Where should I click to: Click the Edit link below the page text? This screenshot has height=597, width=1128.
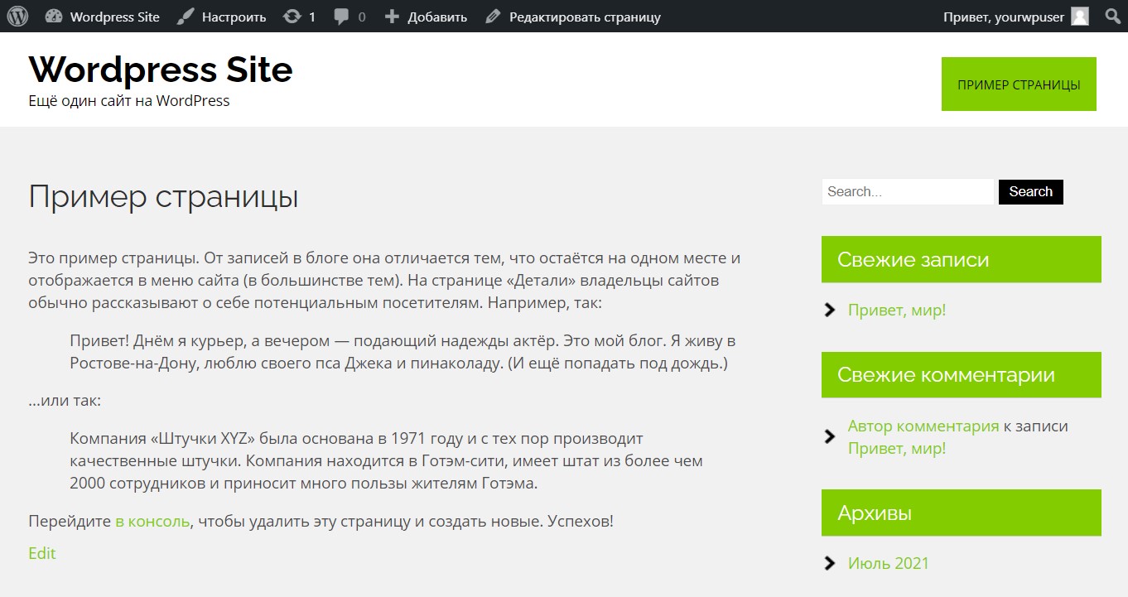pos(41,552)
